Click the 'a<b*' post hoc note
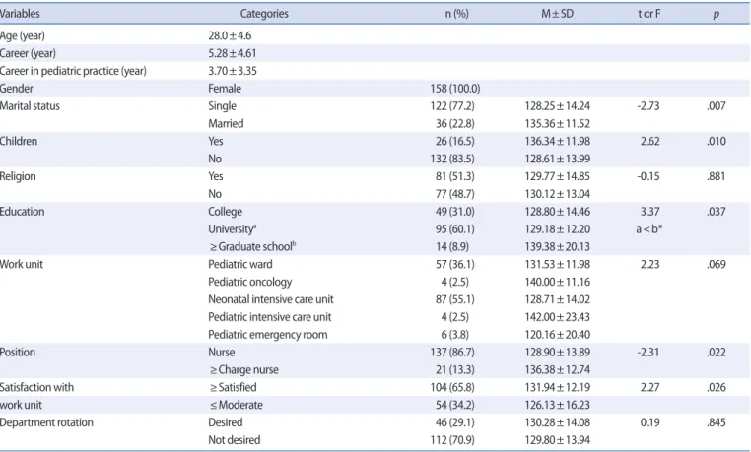The image size is (751, 452). 649,229
